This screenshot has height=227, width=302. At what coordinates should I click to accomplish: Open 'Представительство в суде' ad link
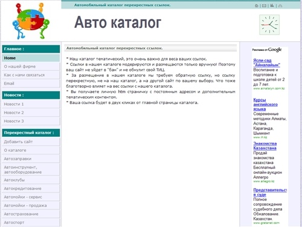270,192
